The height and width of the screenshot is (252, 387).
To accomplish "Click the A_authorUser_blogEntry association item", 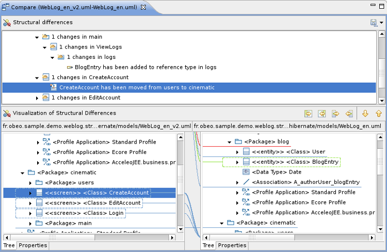I will [305, 182].
